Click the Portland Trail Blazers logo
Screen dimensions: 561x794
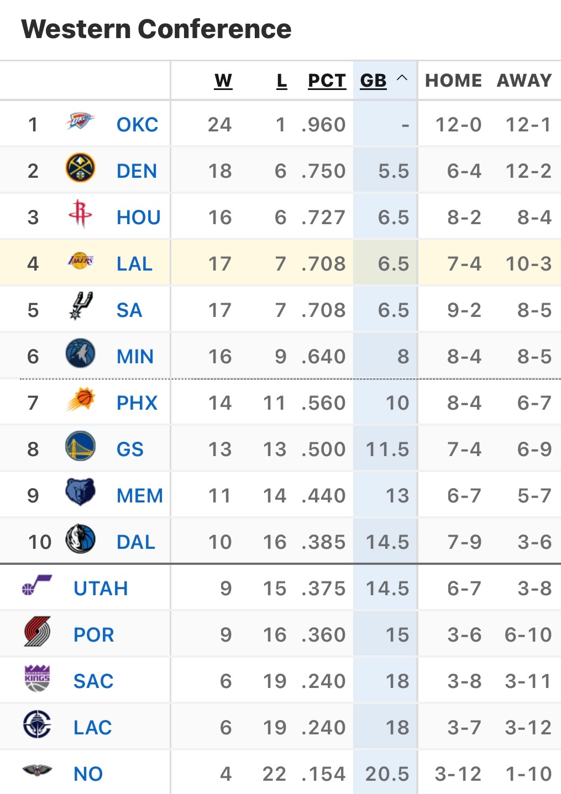click(x=38, y=632)
